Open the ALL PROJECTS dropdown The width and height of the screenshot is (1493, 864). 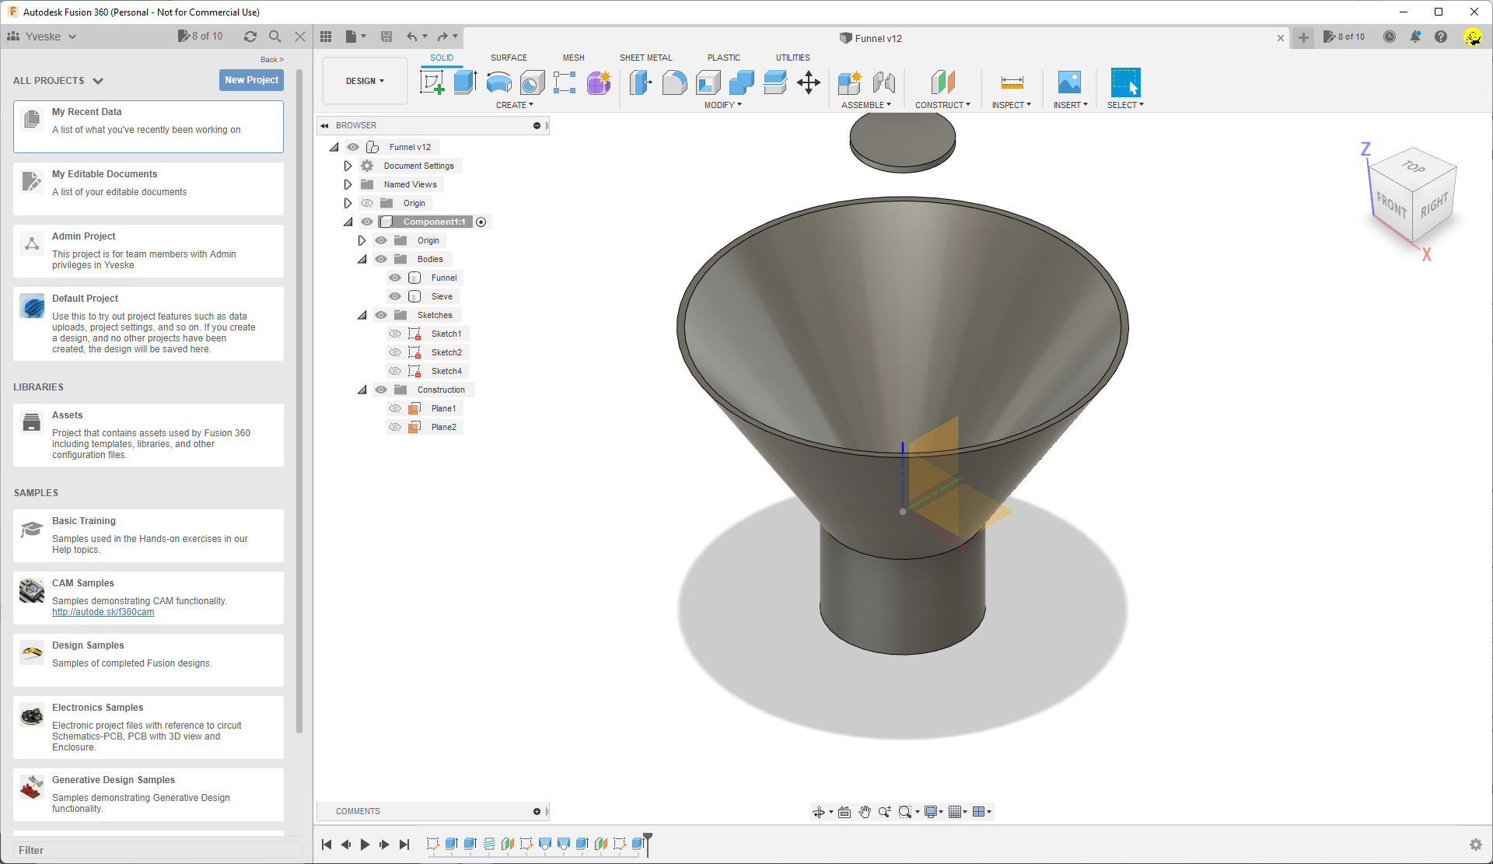coord(58,81)
